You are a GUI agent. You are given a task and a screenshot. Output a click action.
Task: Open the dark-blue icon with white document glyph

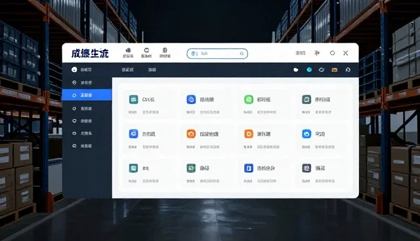(x=249, y=168)
